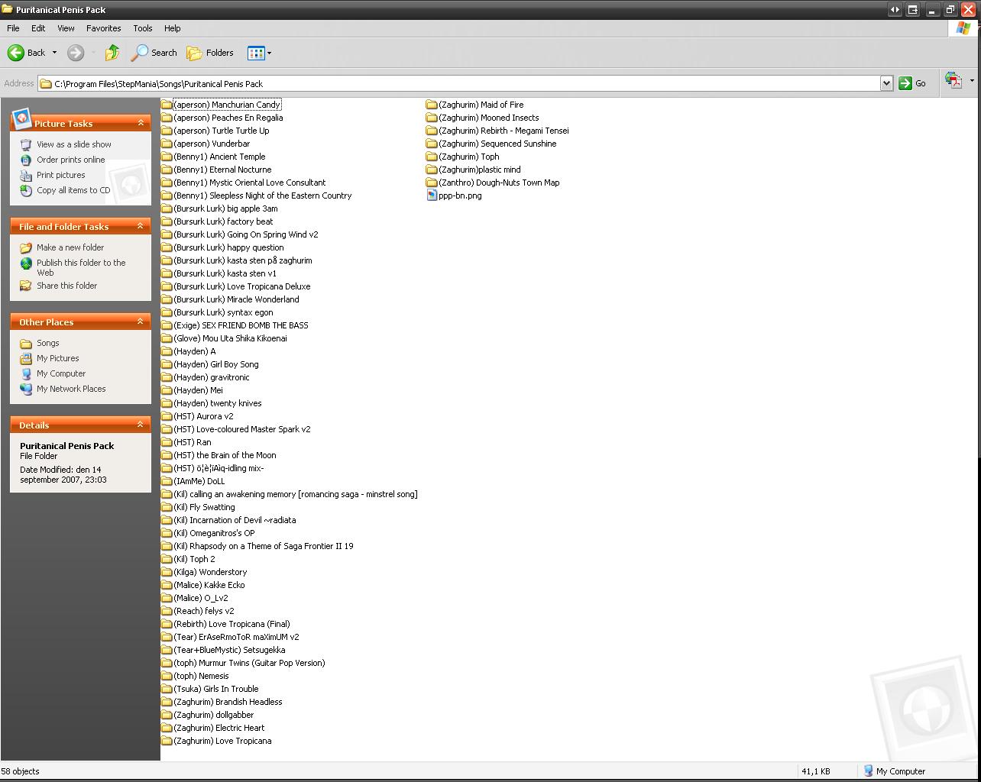Select (Zaghurim) Maid of Fire folder icon
Image resolution: width=981 pixels, height=782 pixels.
[x=432, y=105]
